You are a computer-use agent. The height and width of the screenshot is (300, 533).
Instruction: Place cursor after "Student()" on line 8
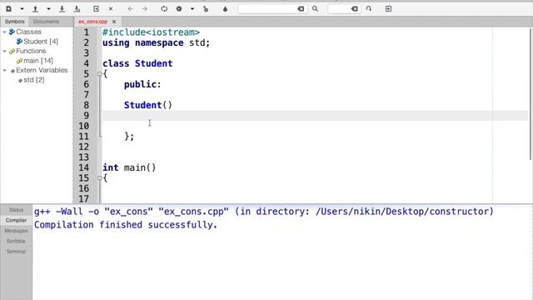click(x=173, y=105)
